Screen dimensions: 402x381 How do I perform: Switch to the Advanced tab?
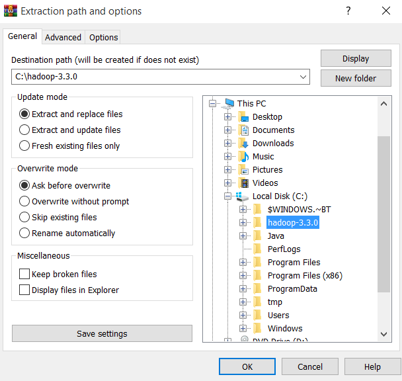click(63, 38)
